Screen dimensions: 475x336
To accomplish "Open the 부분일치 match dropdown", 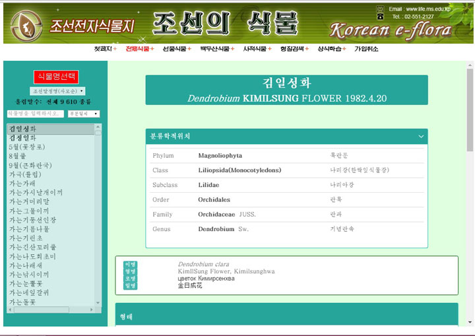I will pos(84,114).
